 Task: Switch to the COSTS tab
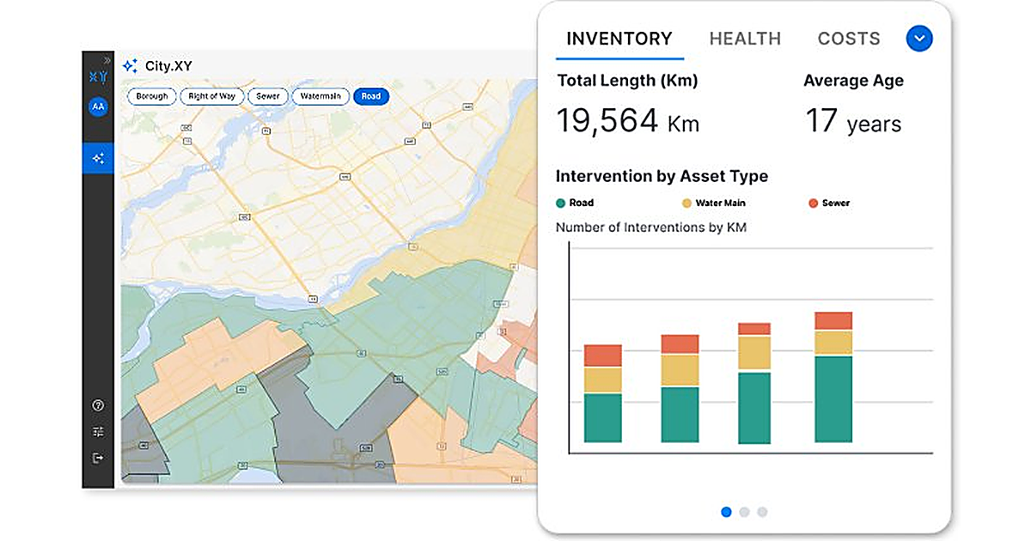point(849,39)
